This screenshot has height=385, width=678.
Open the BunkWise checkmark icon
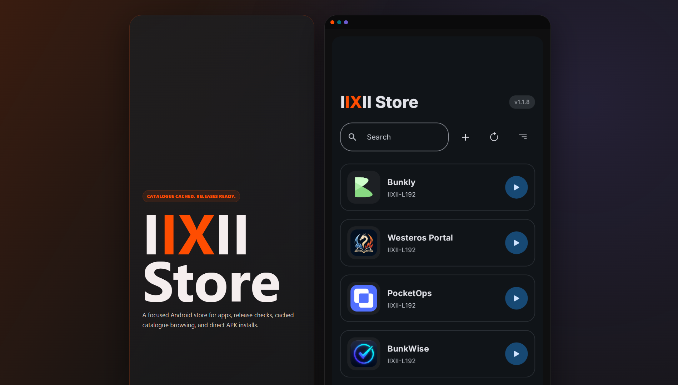click(364, 354)
